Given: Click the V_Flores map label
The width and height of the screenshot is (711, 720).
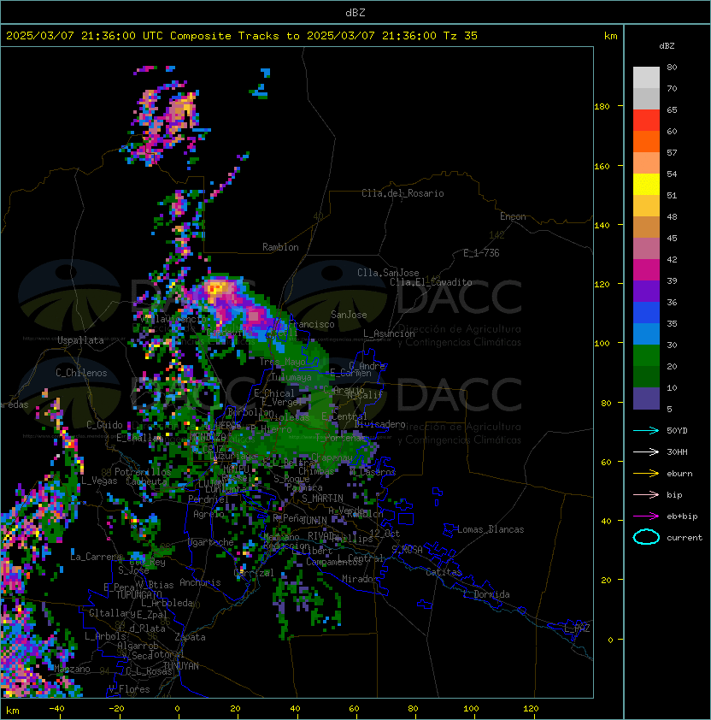Looking at the screenshot, I should (x=129, y=689).
